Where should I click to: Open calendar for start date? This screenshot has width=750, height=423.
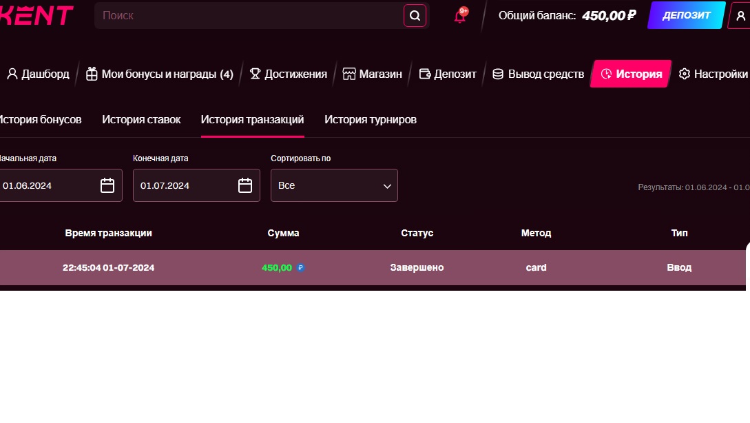(107, 185)
